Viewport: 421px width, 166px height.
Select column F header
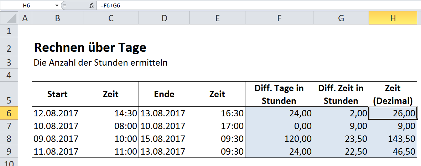(279, 18)
